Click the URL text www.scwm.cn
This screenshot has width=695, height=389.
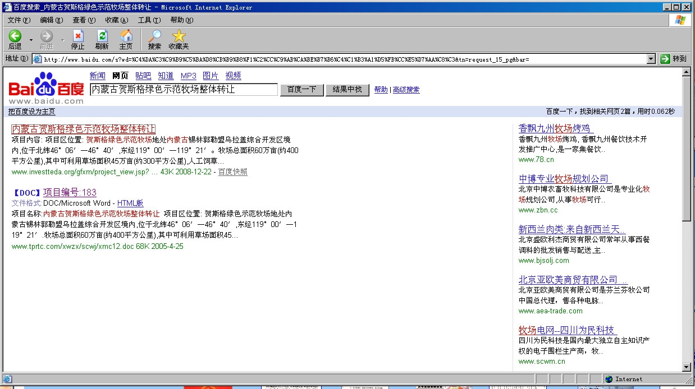pos(542,361)
